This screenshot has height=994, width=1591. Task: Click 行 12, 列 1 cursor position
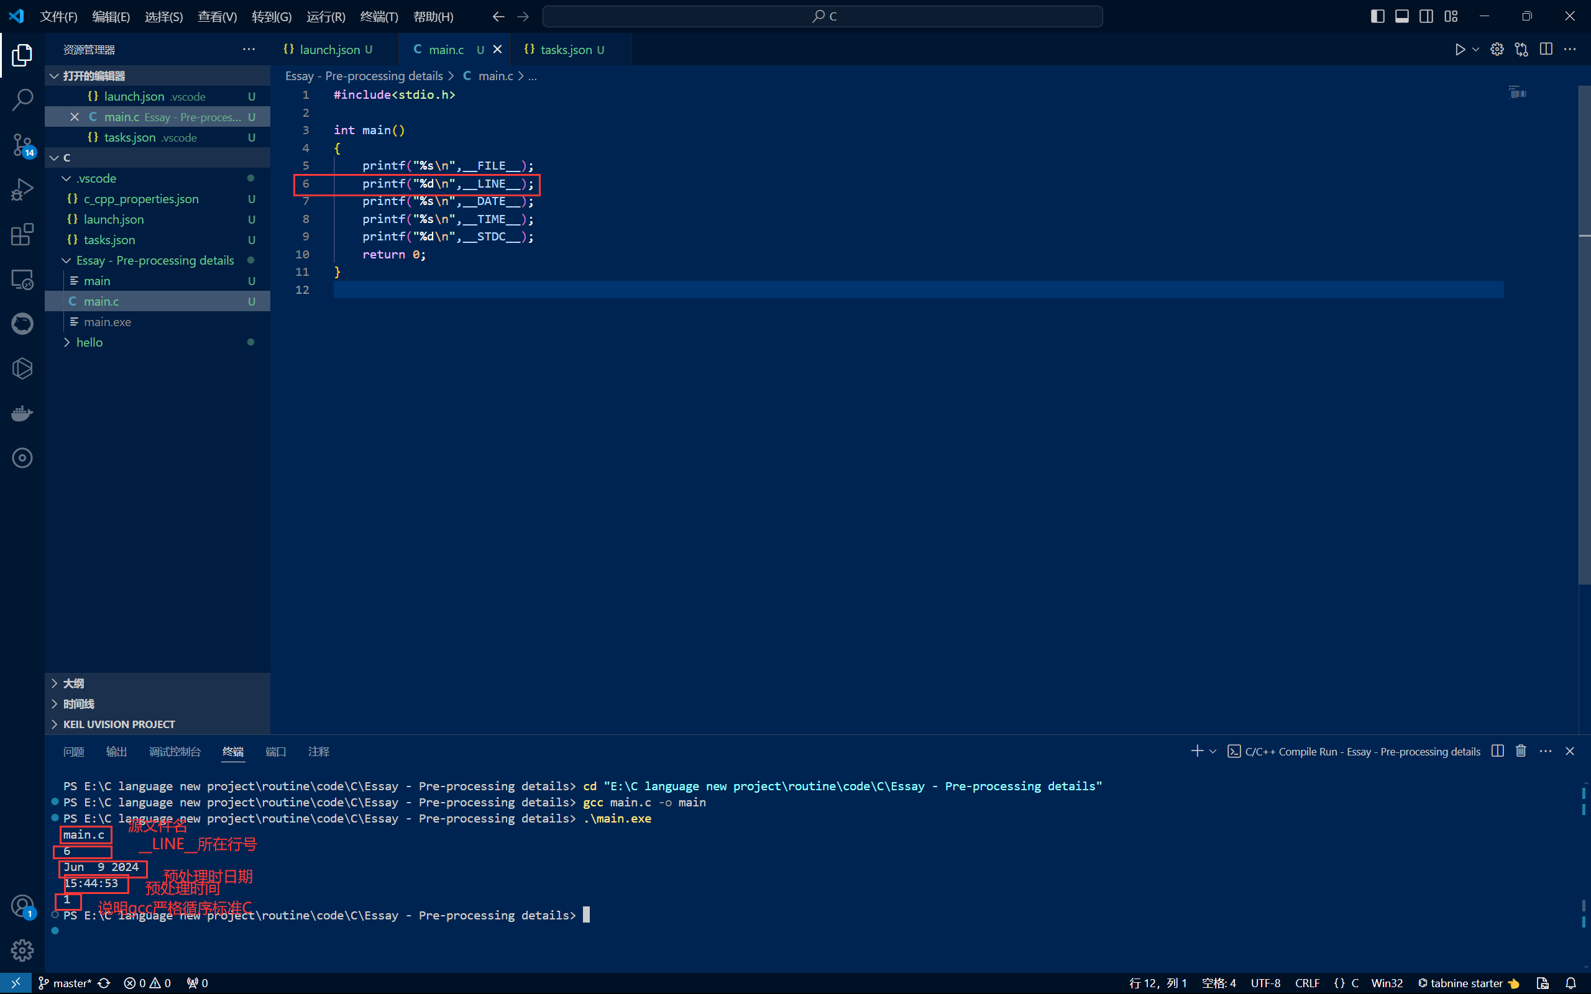click(1158, 983)
